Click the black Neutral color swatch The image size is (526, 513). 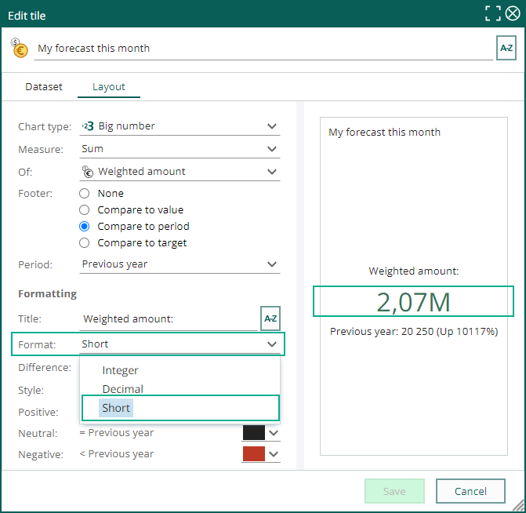pos(254,433)
